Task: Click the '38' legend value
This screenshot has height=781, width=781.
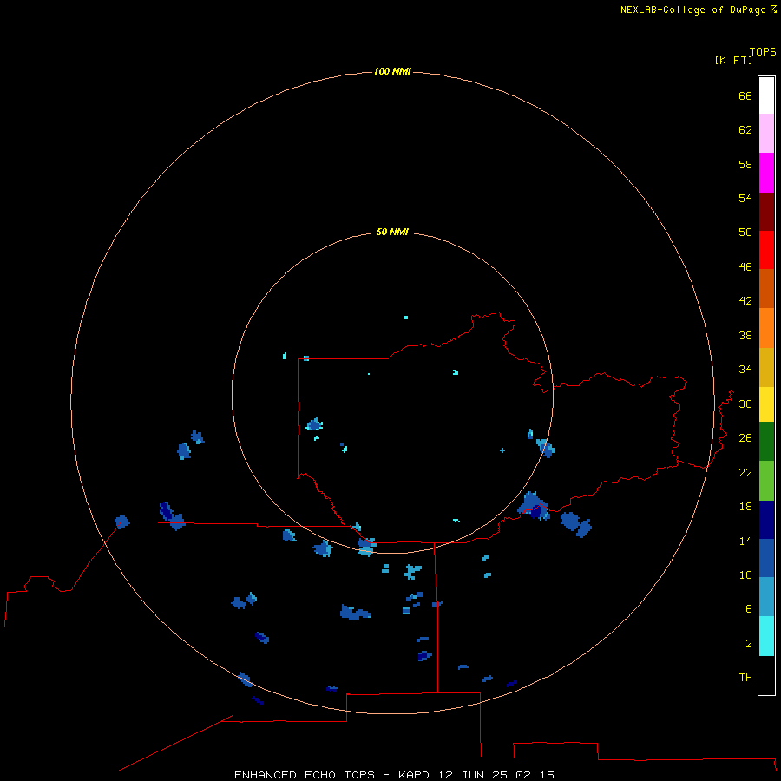Action: (745, 335)
